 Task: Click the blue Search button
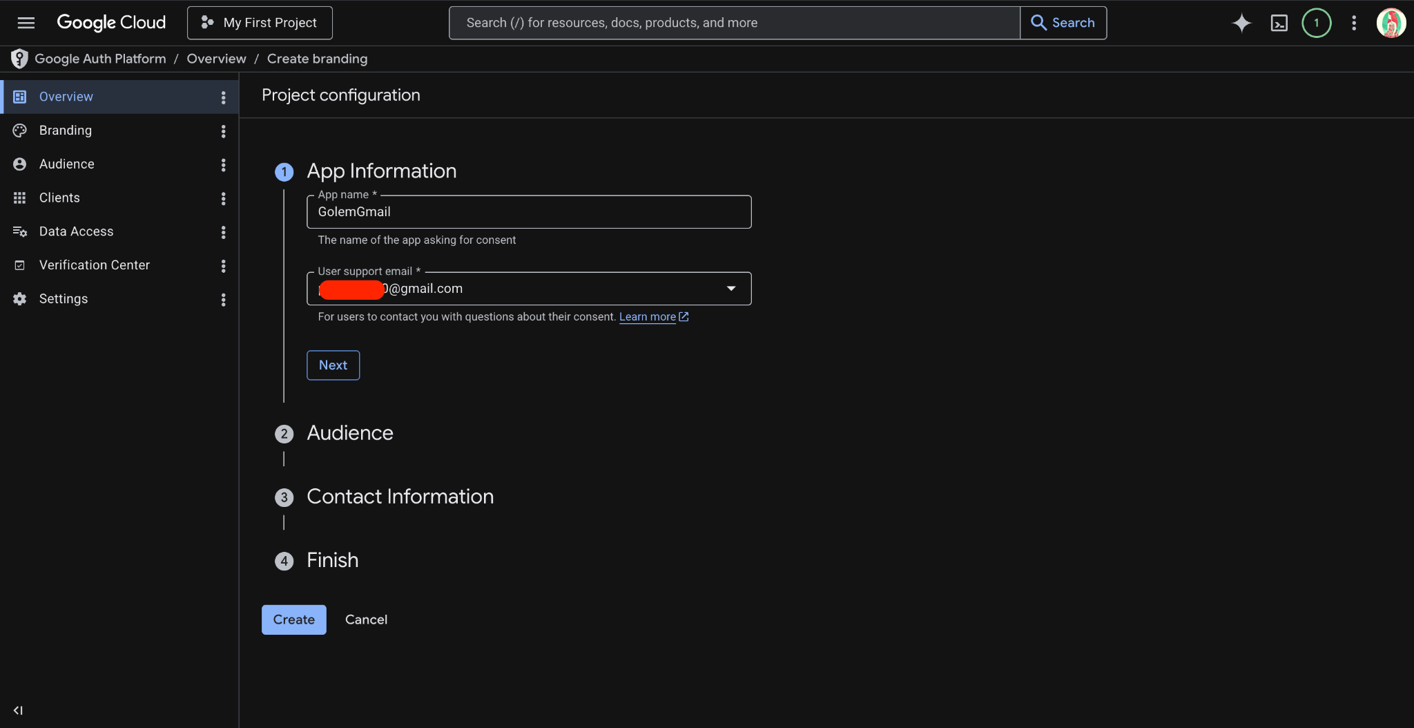1063,23
